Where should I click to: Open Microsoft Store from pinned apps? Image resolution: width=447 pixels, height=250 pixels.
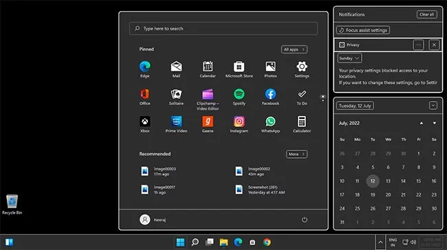[239, 69]
